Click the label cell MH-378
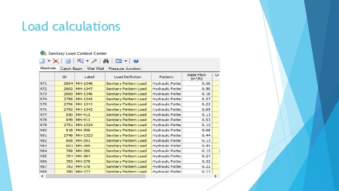Screen dimensions: 339x191 tap(90, 167)
